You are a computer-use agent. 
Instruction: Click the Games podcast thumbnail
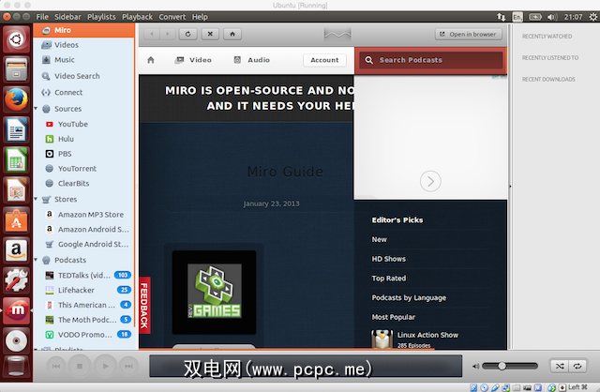[215, 292]
